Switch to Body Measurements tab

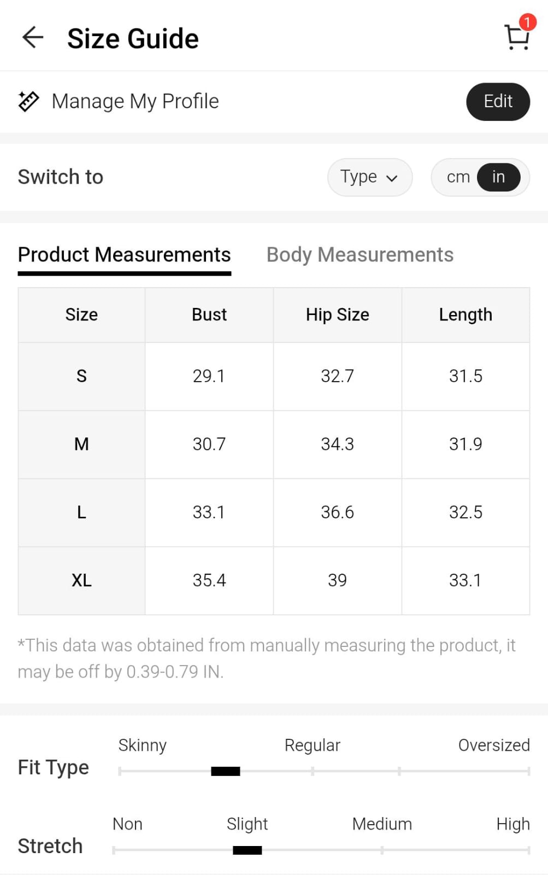pos(360,255)
